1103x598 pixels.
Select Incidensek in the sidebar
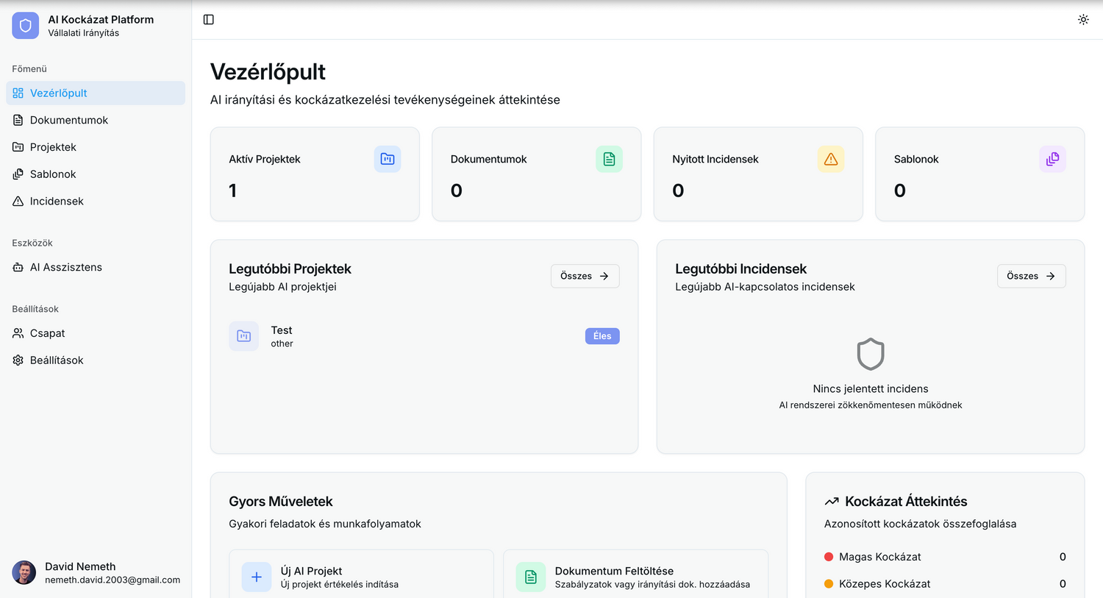(x=57, y=202)
